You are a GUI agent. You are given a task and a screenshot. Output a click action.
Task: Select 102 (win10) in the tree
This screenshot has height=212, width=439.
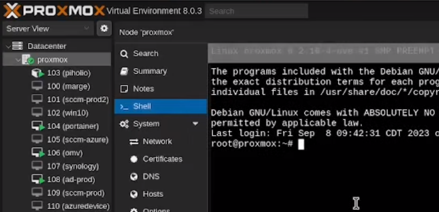pos(68,113)
